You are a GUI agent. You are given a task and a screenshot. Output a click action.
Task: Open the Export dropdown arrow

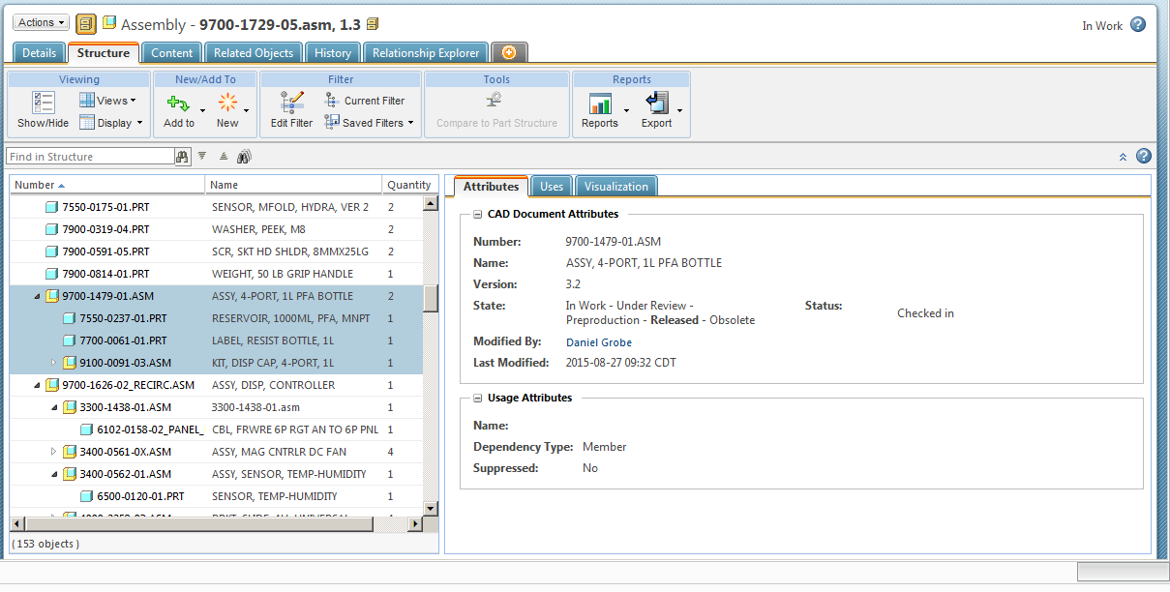(x=679, y=111)
